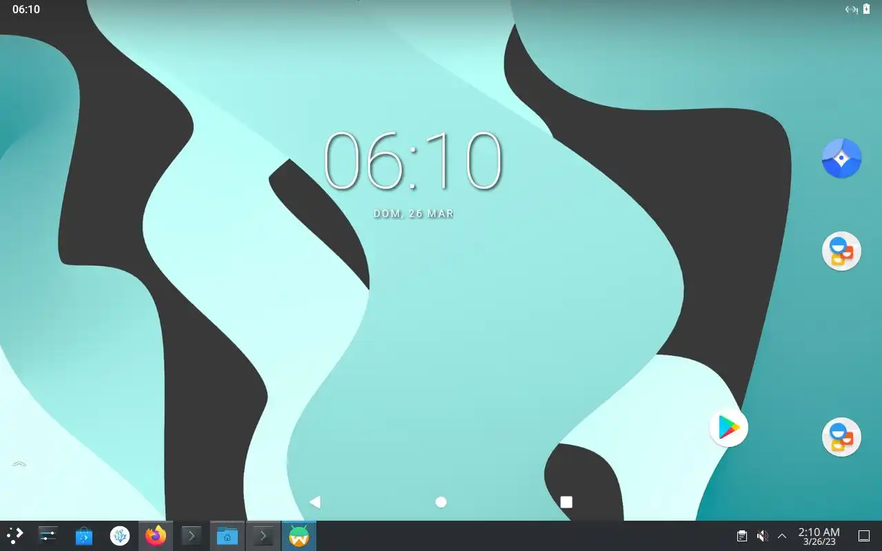Screen dimensions: 882x551
Task: Switch to the Firefox window
Action: pyautogui.click(x=156, y=535)
